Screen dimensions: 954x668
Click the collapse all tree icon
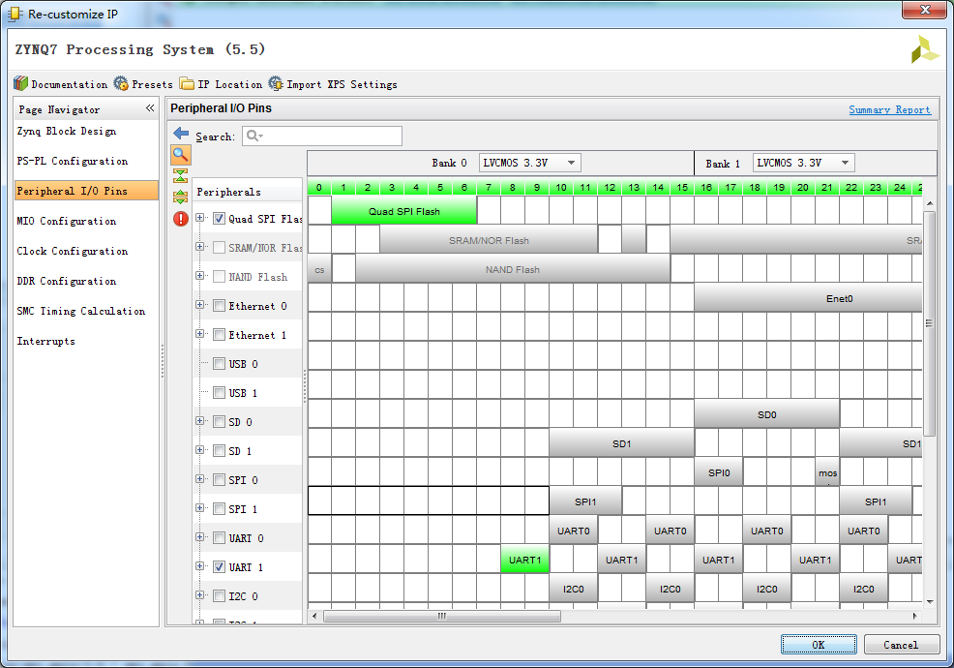tap(180, 176)
